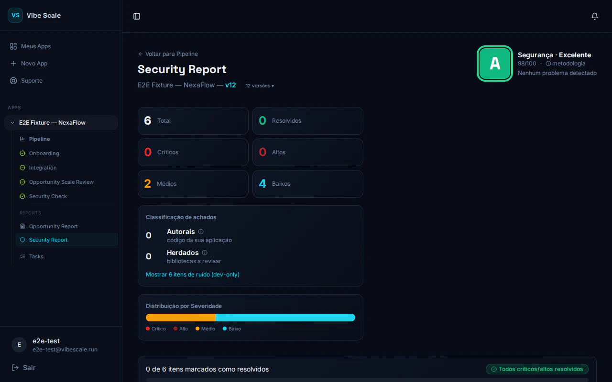Image resolution: width=612 pixels, height=382 pixels.
Task: Click the Security Report shield icon
Action: (22, 239)
